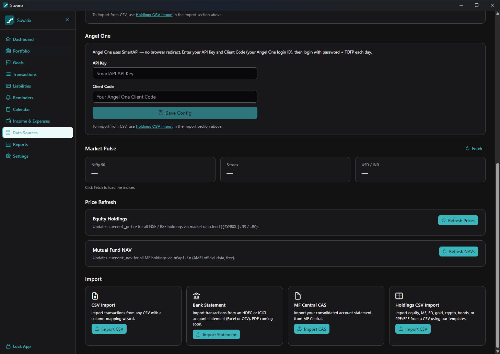Click the Transactions list icon
Image resolution: width=500 pixels, height=354 pixels.
pos(8,74)
